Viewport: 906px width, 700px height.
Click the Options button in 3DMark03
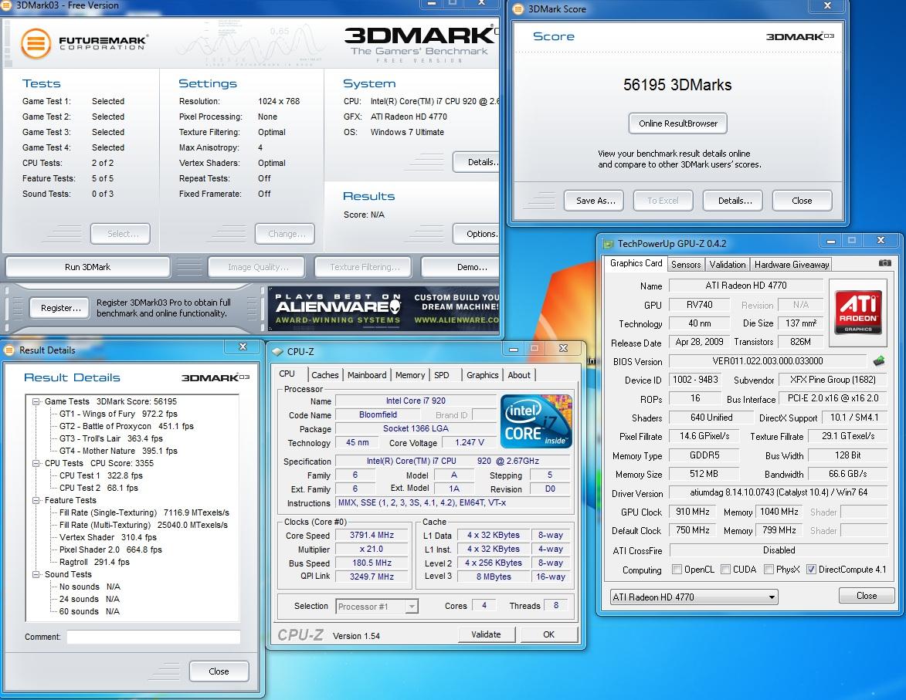pyautogui.click(x=476, y=233)
